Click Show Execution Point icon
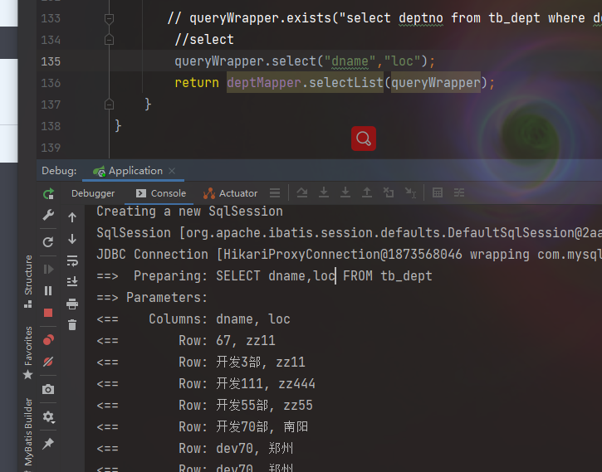Screen dimensions: 602x472 click(275, 192)
